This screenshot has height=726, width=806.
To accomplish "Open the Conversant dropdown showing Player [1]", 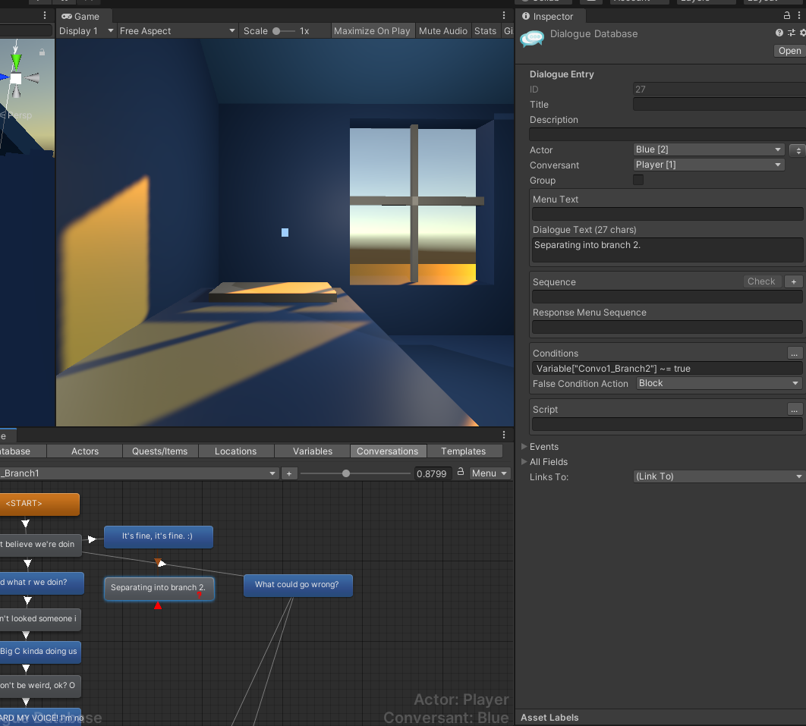I will [x=708, y=165].
